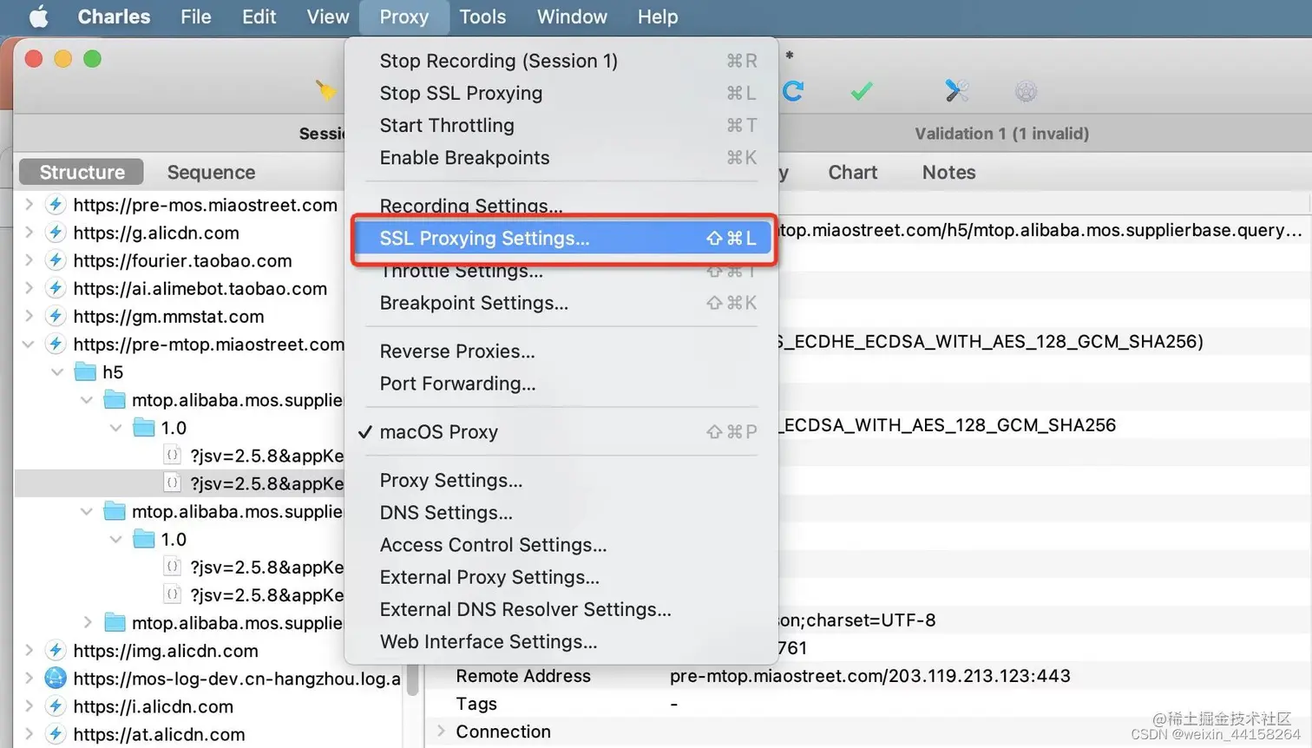Click the Tags row label
This screenshot has width=1312, height=748.
(x=476, y=704)
